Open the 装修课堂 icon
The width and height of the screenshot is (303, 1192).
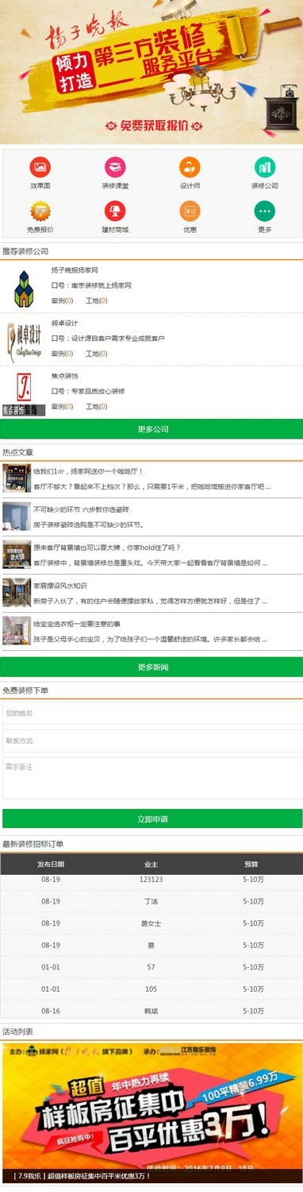tap(115, 167)
